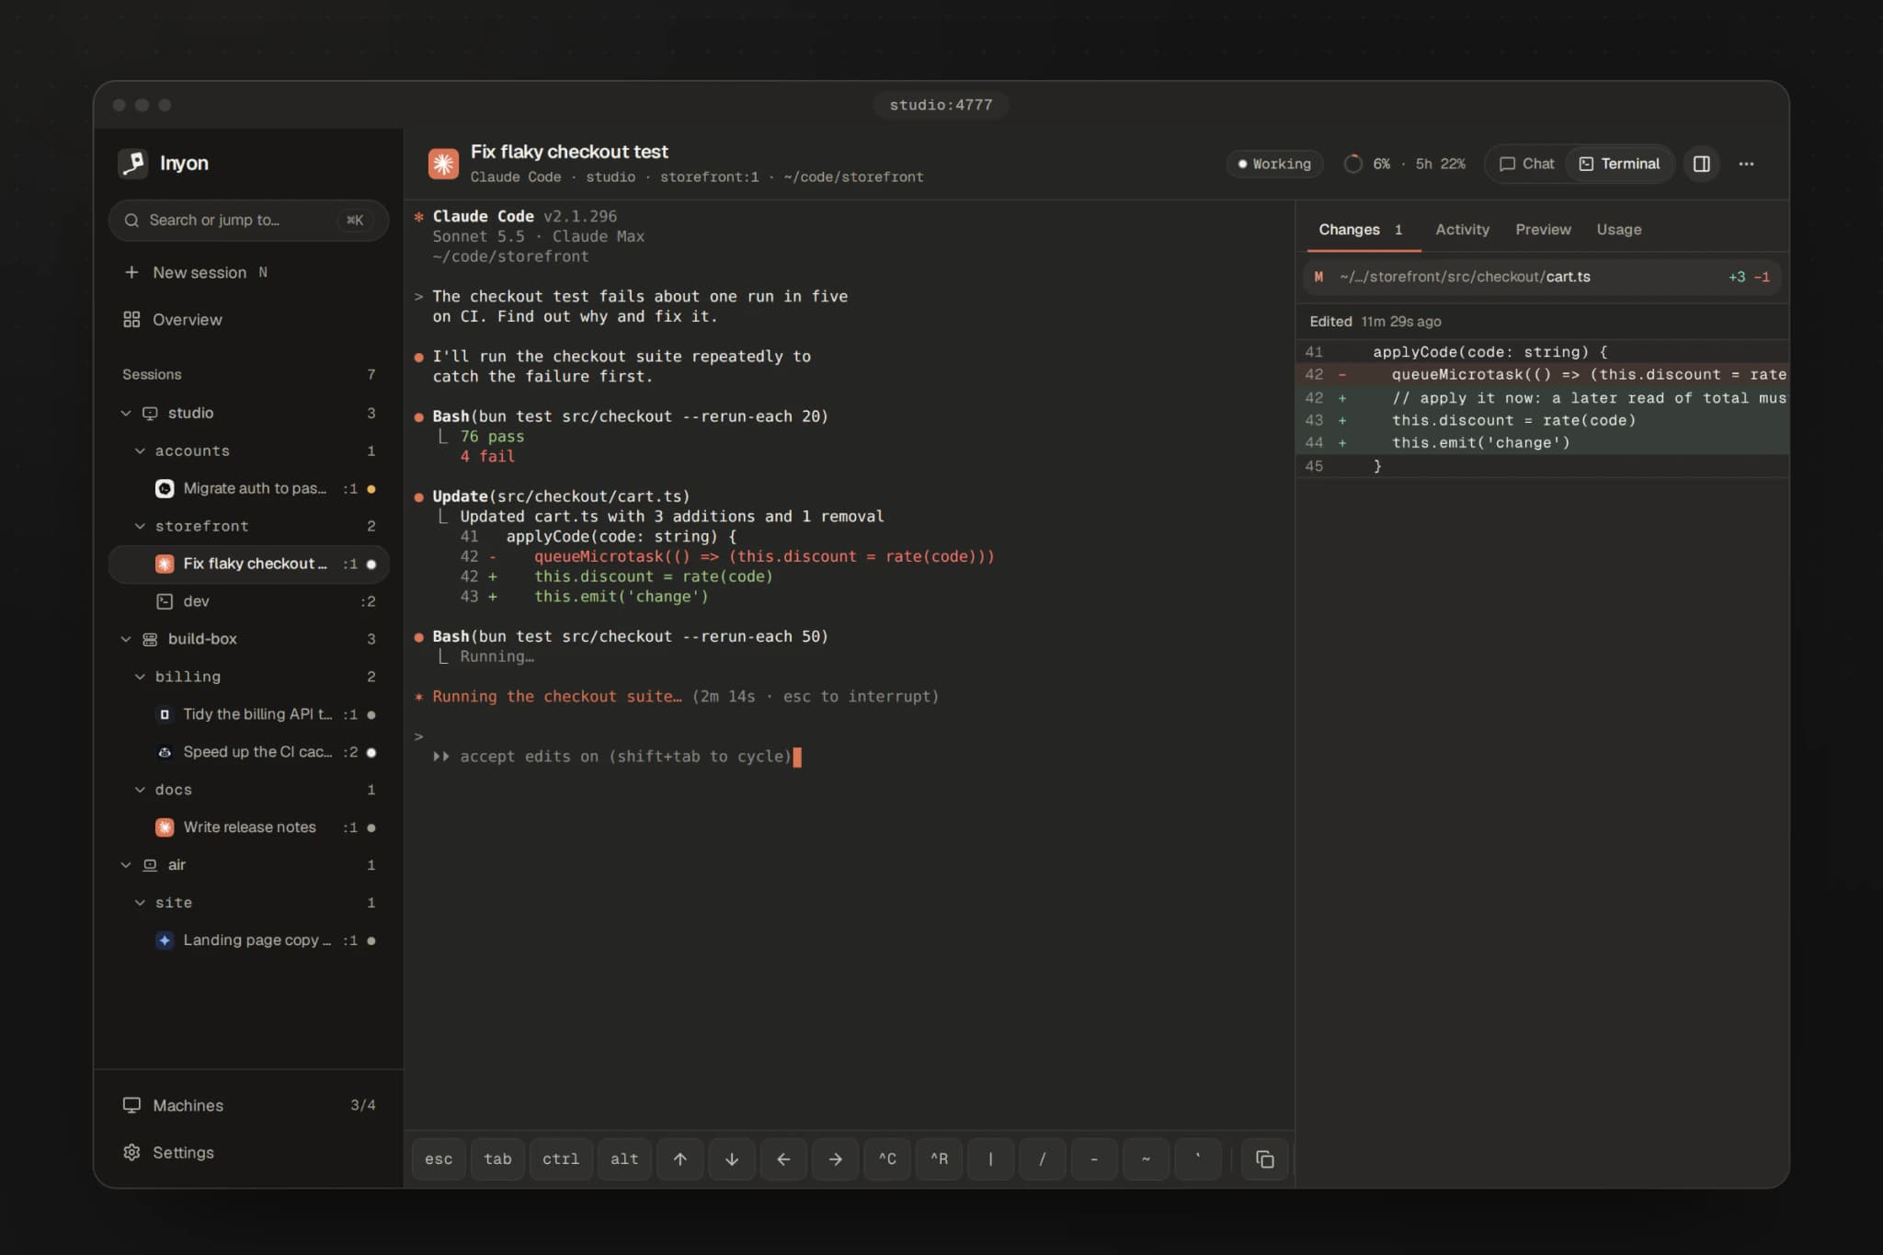The width and height of the screenshot is (1883, 1255).
Task: Switch to Chat view
Action: click(x=1526, y=164)
